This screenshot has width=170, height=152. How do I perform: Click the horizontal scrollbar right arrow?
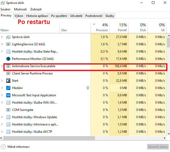165,138
